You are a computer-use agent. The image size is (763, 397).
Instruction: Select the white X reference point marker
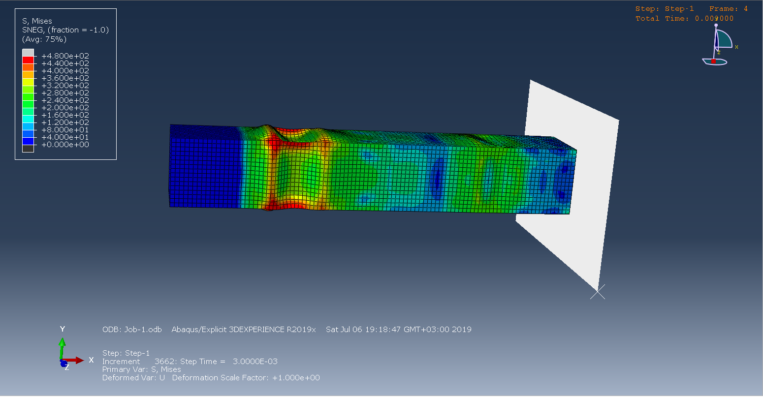coord(598,292)
